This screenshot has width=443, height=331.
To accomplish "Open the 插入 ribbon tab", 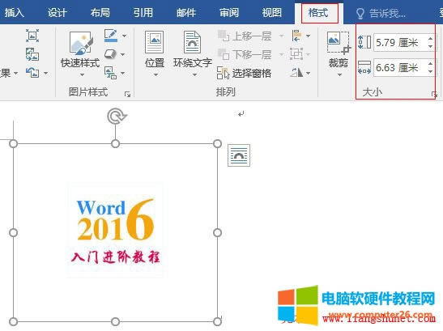I will point(14,13).
